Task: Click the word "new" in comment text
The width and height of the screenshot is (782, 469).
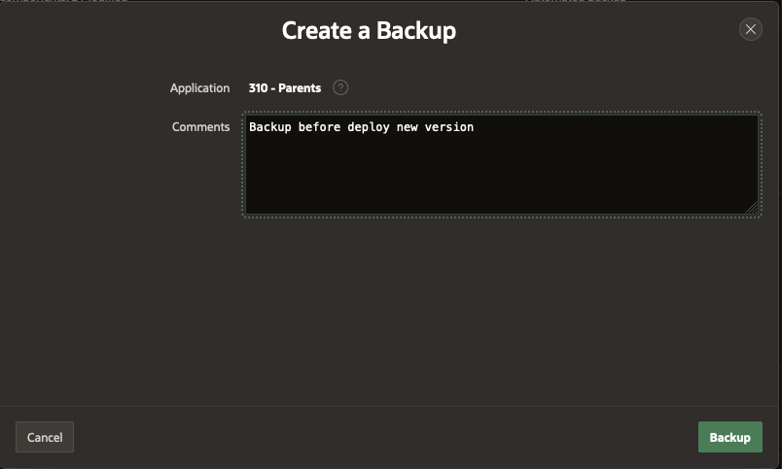Action: click(x=408, y=127)
